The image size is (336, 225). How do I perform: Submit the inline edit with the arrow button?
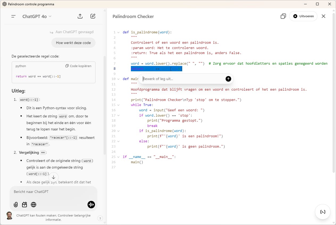click(228, 79)
